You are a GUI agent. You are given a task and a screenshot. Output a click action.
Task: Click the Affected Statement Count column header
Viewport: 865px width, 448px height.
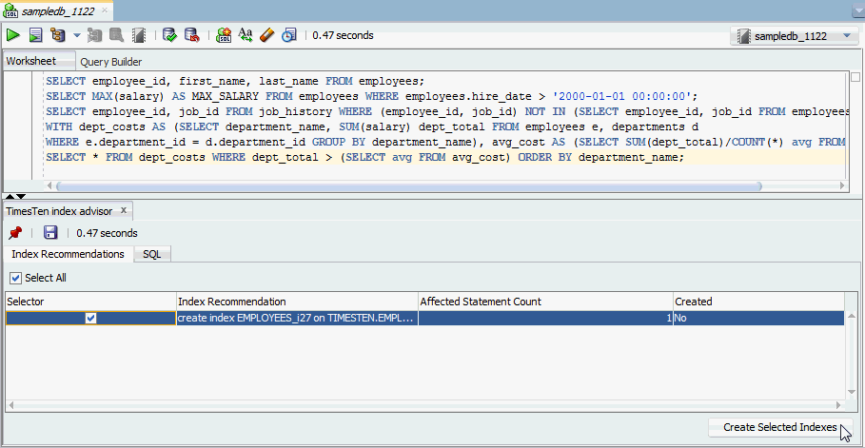point(545,302)
